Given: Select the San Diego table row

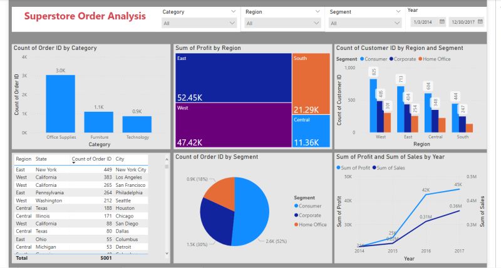Looking at the screenshot, I should [81, 224].
